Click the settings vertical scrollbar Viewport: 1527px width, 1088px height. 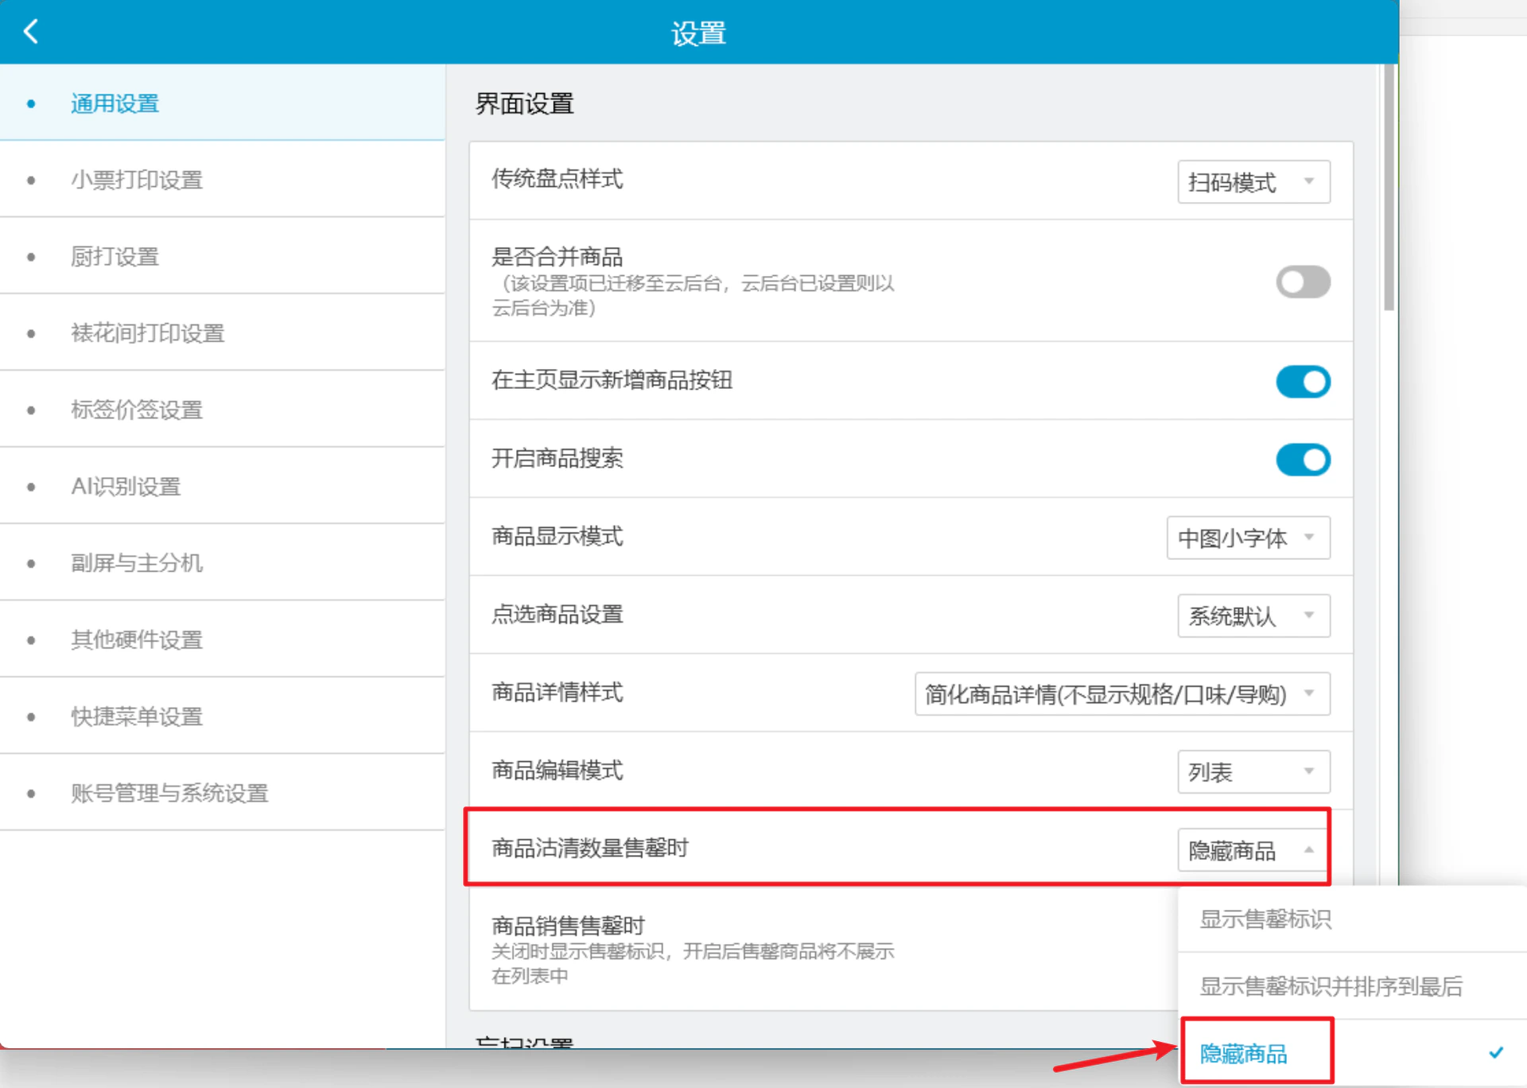(1389, 188)
